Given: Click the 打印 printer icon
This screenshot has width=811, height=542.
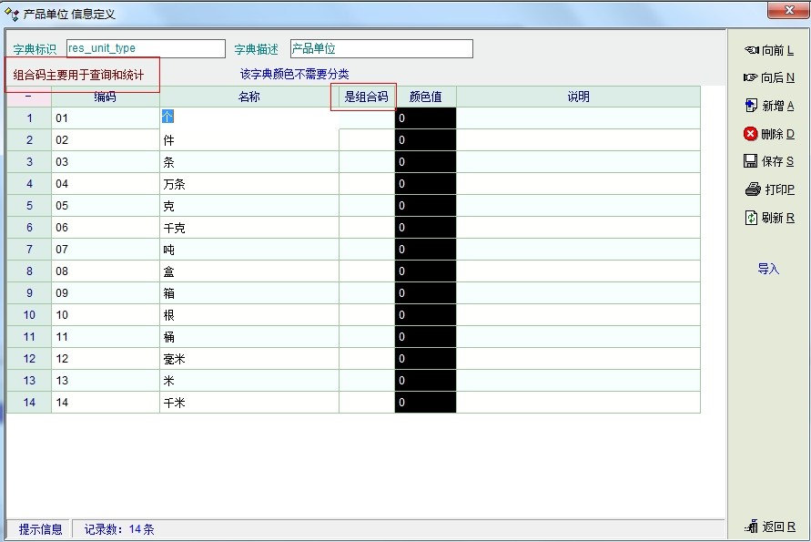Looking at the screenshot, I should coord(752,189).
